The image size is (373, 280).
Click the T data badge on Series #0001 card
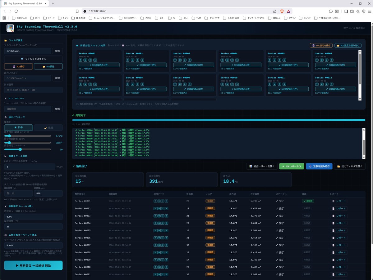(81, 60)
